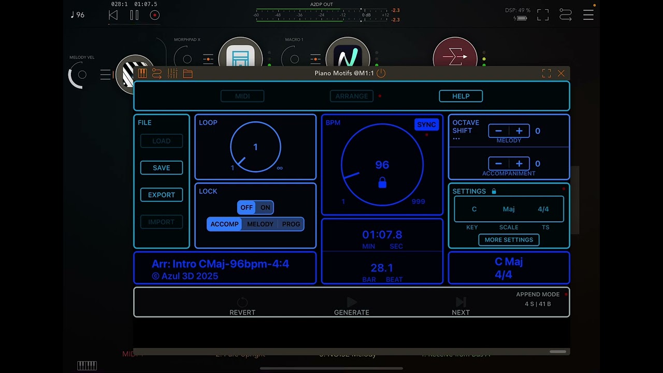Set LOCK to ON
Screen dimensions: 663x373
pyautogui.click(x=265, y=207)
